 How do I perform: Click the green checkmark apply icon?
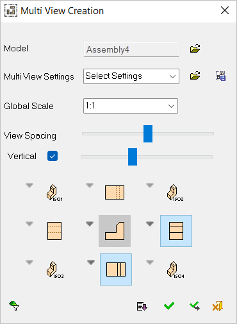point(169,306)
